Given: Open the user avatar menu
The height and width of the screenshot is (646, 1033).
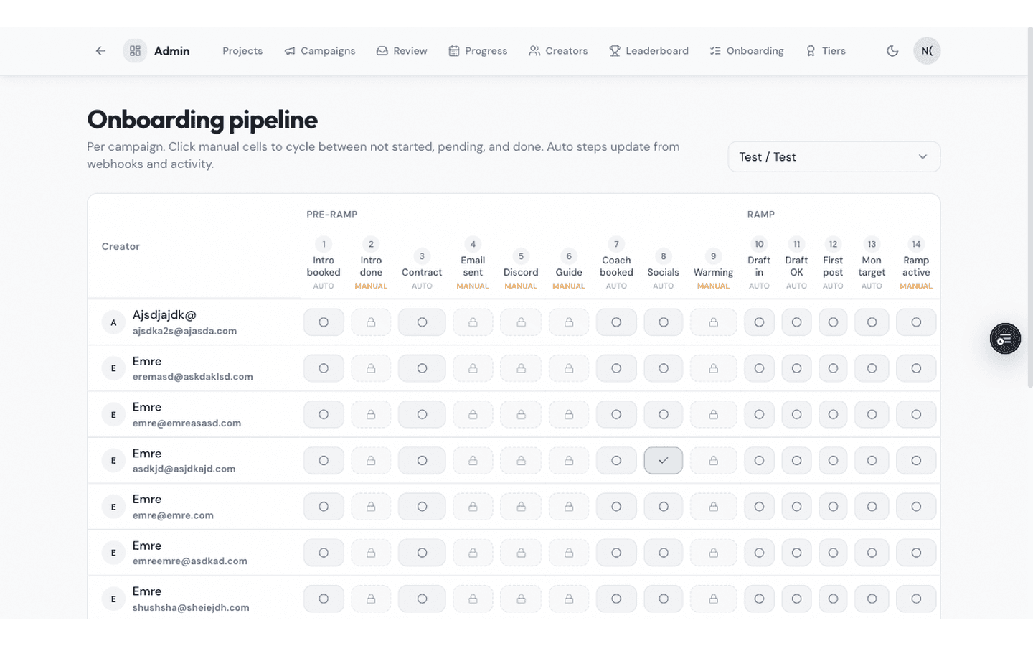Looking at the screenshot, I should (x=927, y=51).
